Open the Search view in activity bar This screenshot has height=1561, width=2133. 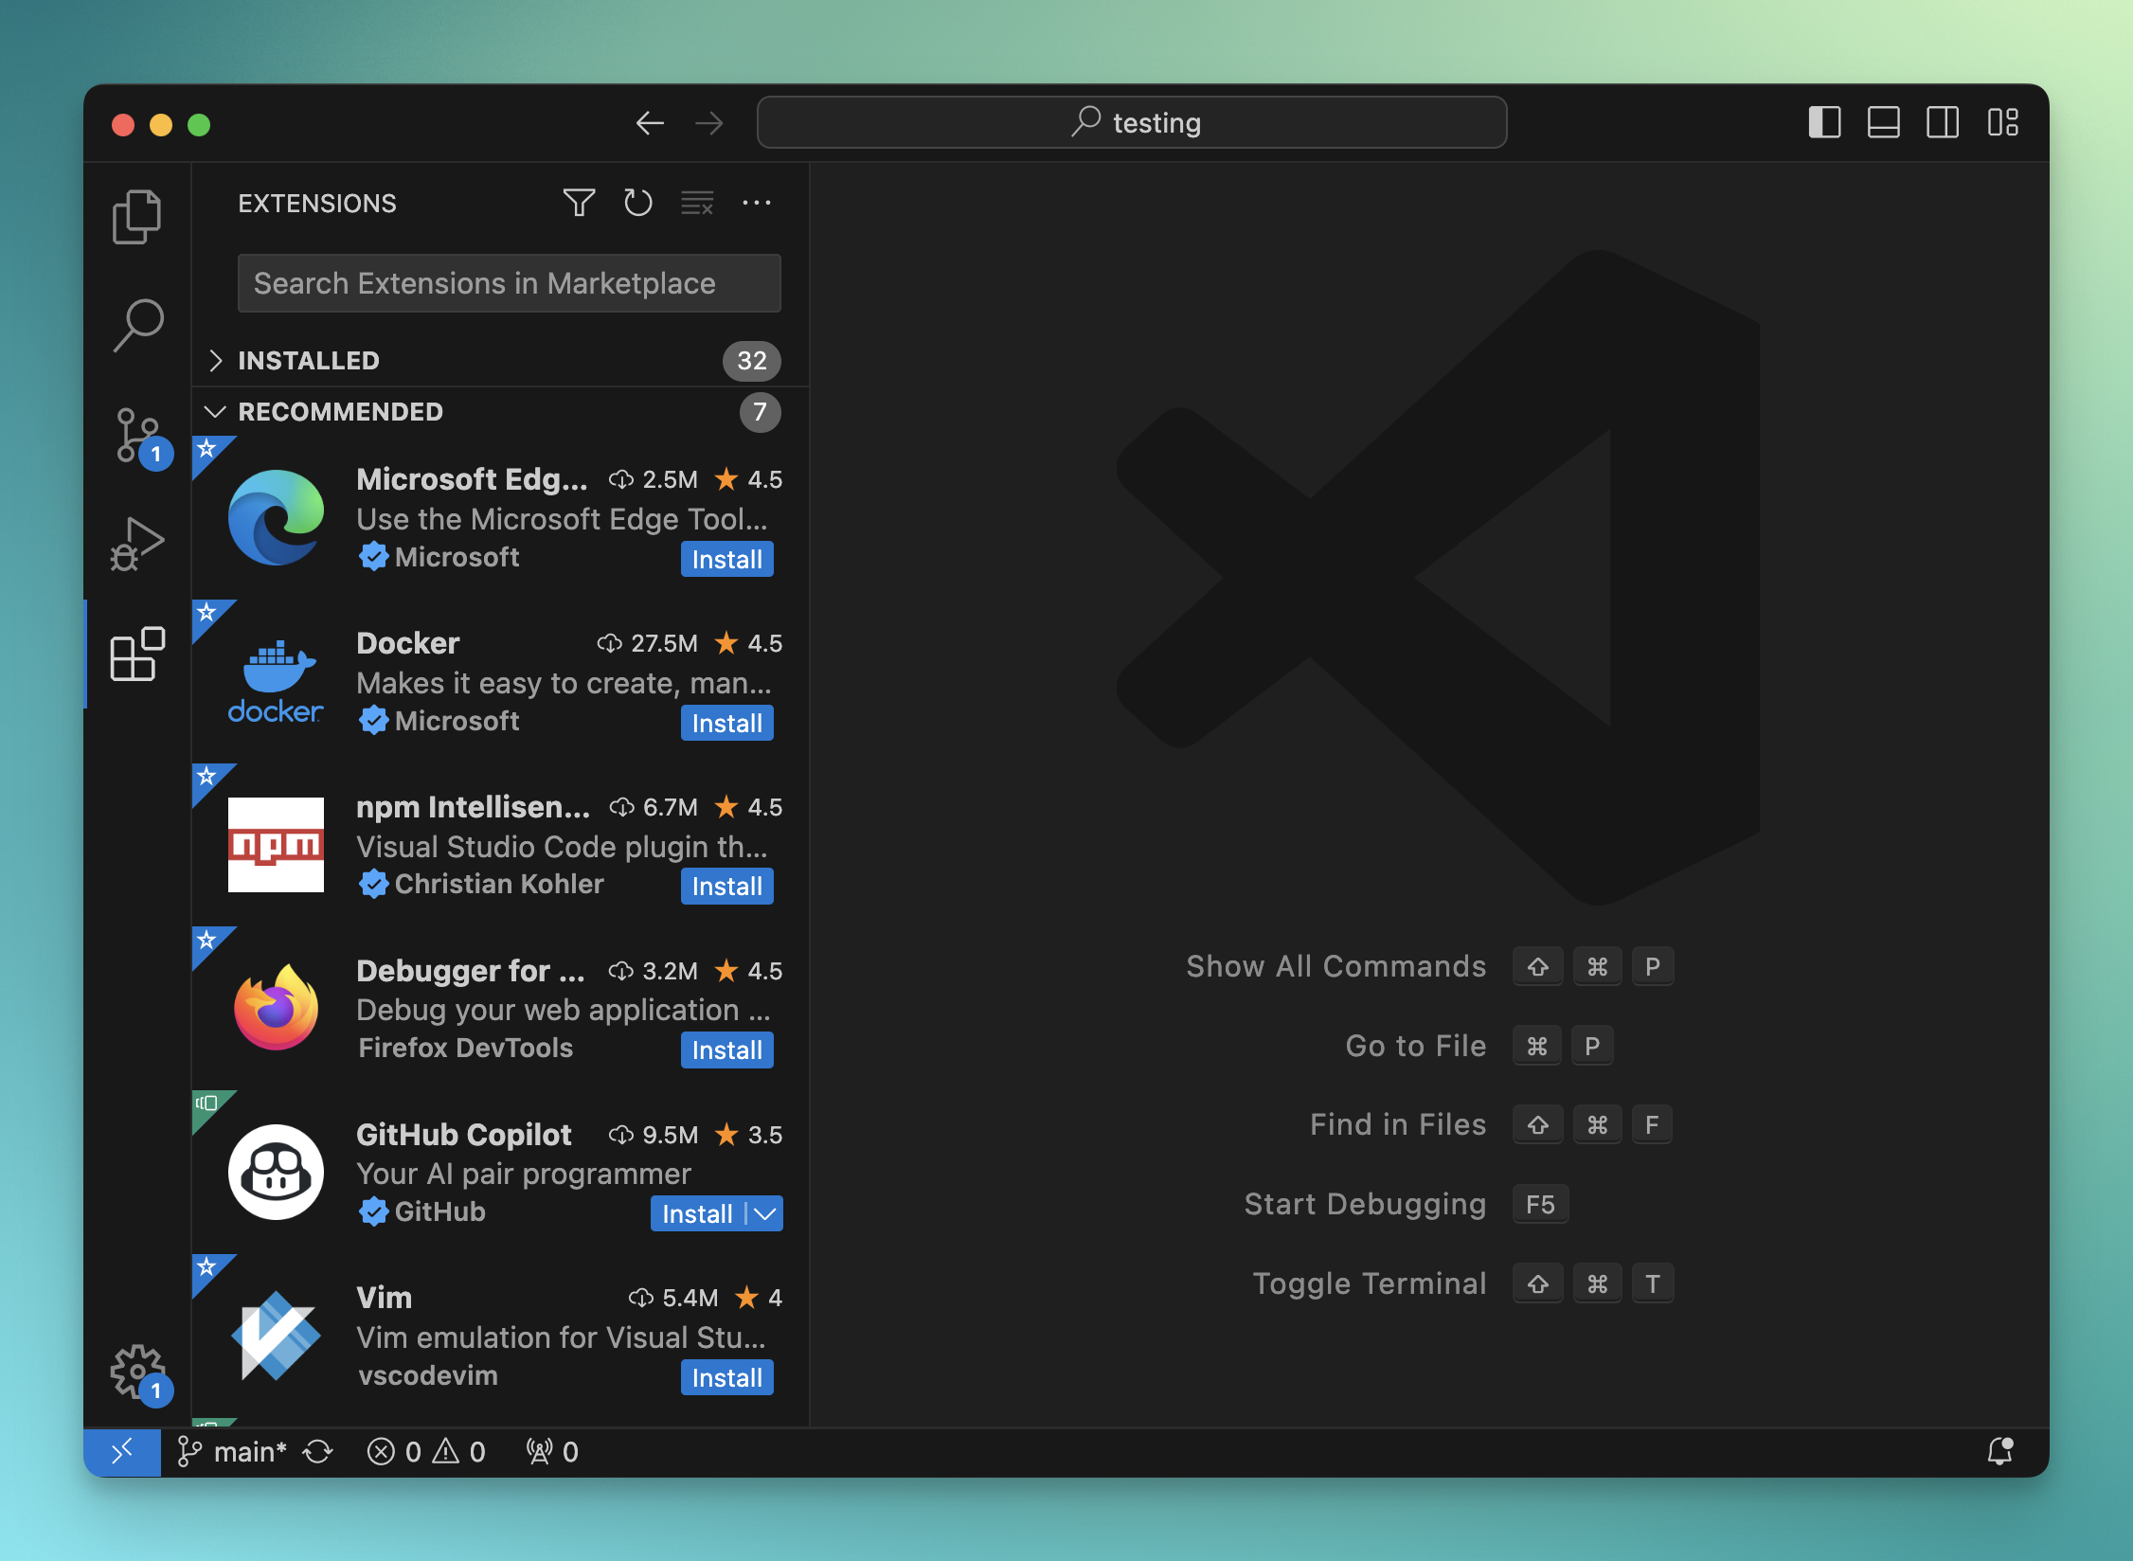[x=138, y=325]
